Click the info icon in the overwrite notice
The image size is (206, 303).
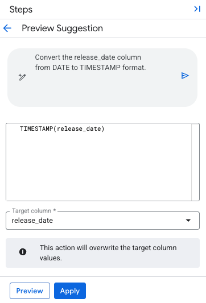point(23,252)
